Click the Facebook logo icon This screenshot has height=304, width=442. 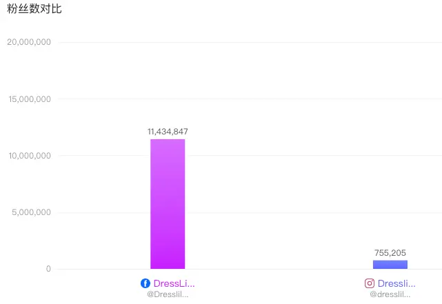coord(145,283)
